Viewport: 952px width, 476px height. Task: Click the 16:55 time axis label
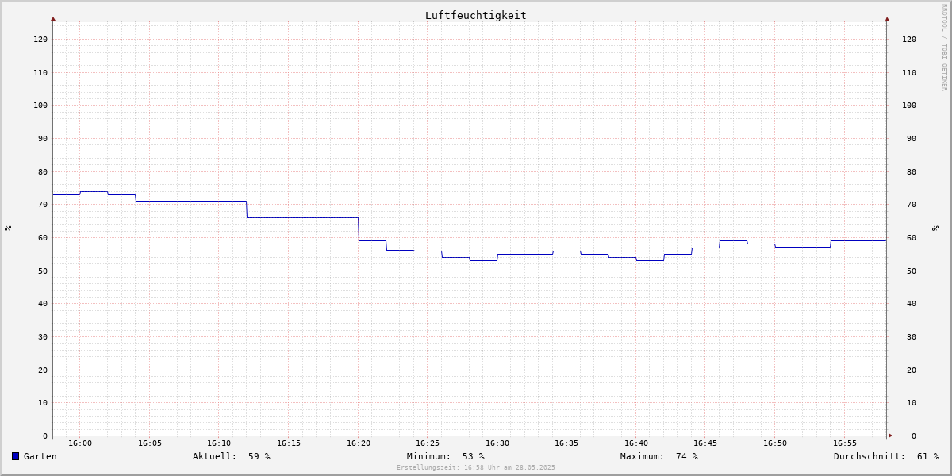[x=845, y=443]
